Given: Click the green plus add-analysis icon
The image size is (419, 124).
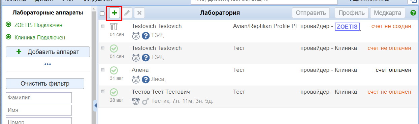Looking at the screenshot, I should click(115, 13).
